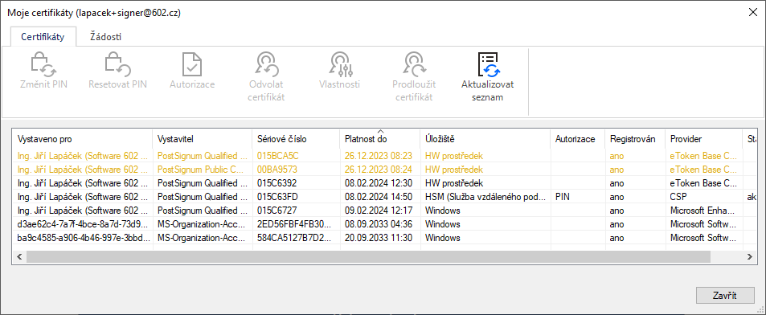The image size is (766, 315).
Task: Click expiry date 08.09.2033 04:36
Action: (378, 224)
